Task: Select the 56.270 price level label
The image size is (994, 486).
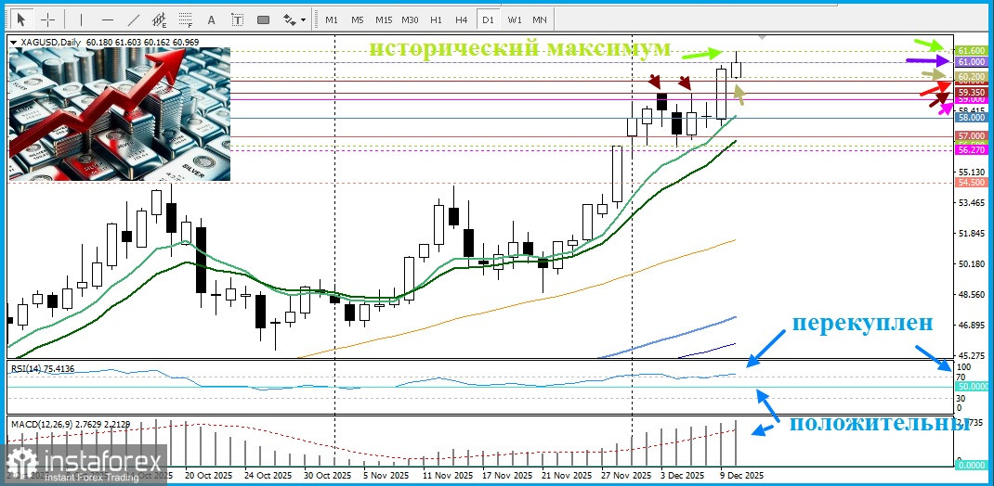Action: [x=971, y=150]
